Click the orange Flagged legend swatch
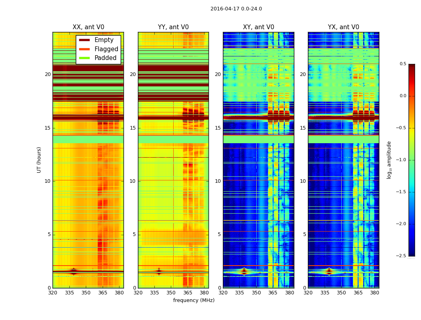Screen dimensions: 421x320 (x=84, y=49)
